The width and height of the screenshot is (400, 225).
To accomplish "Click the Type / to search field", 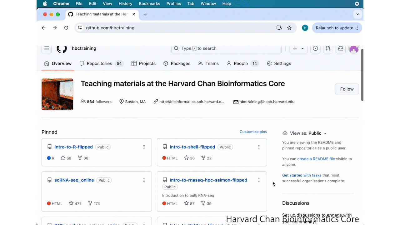I will 227,48.
